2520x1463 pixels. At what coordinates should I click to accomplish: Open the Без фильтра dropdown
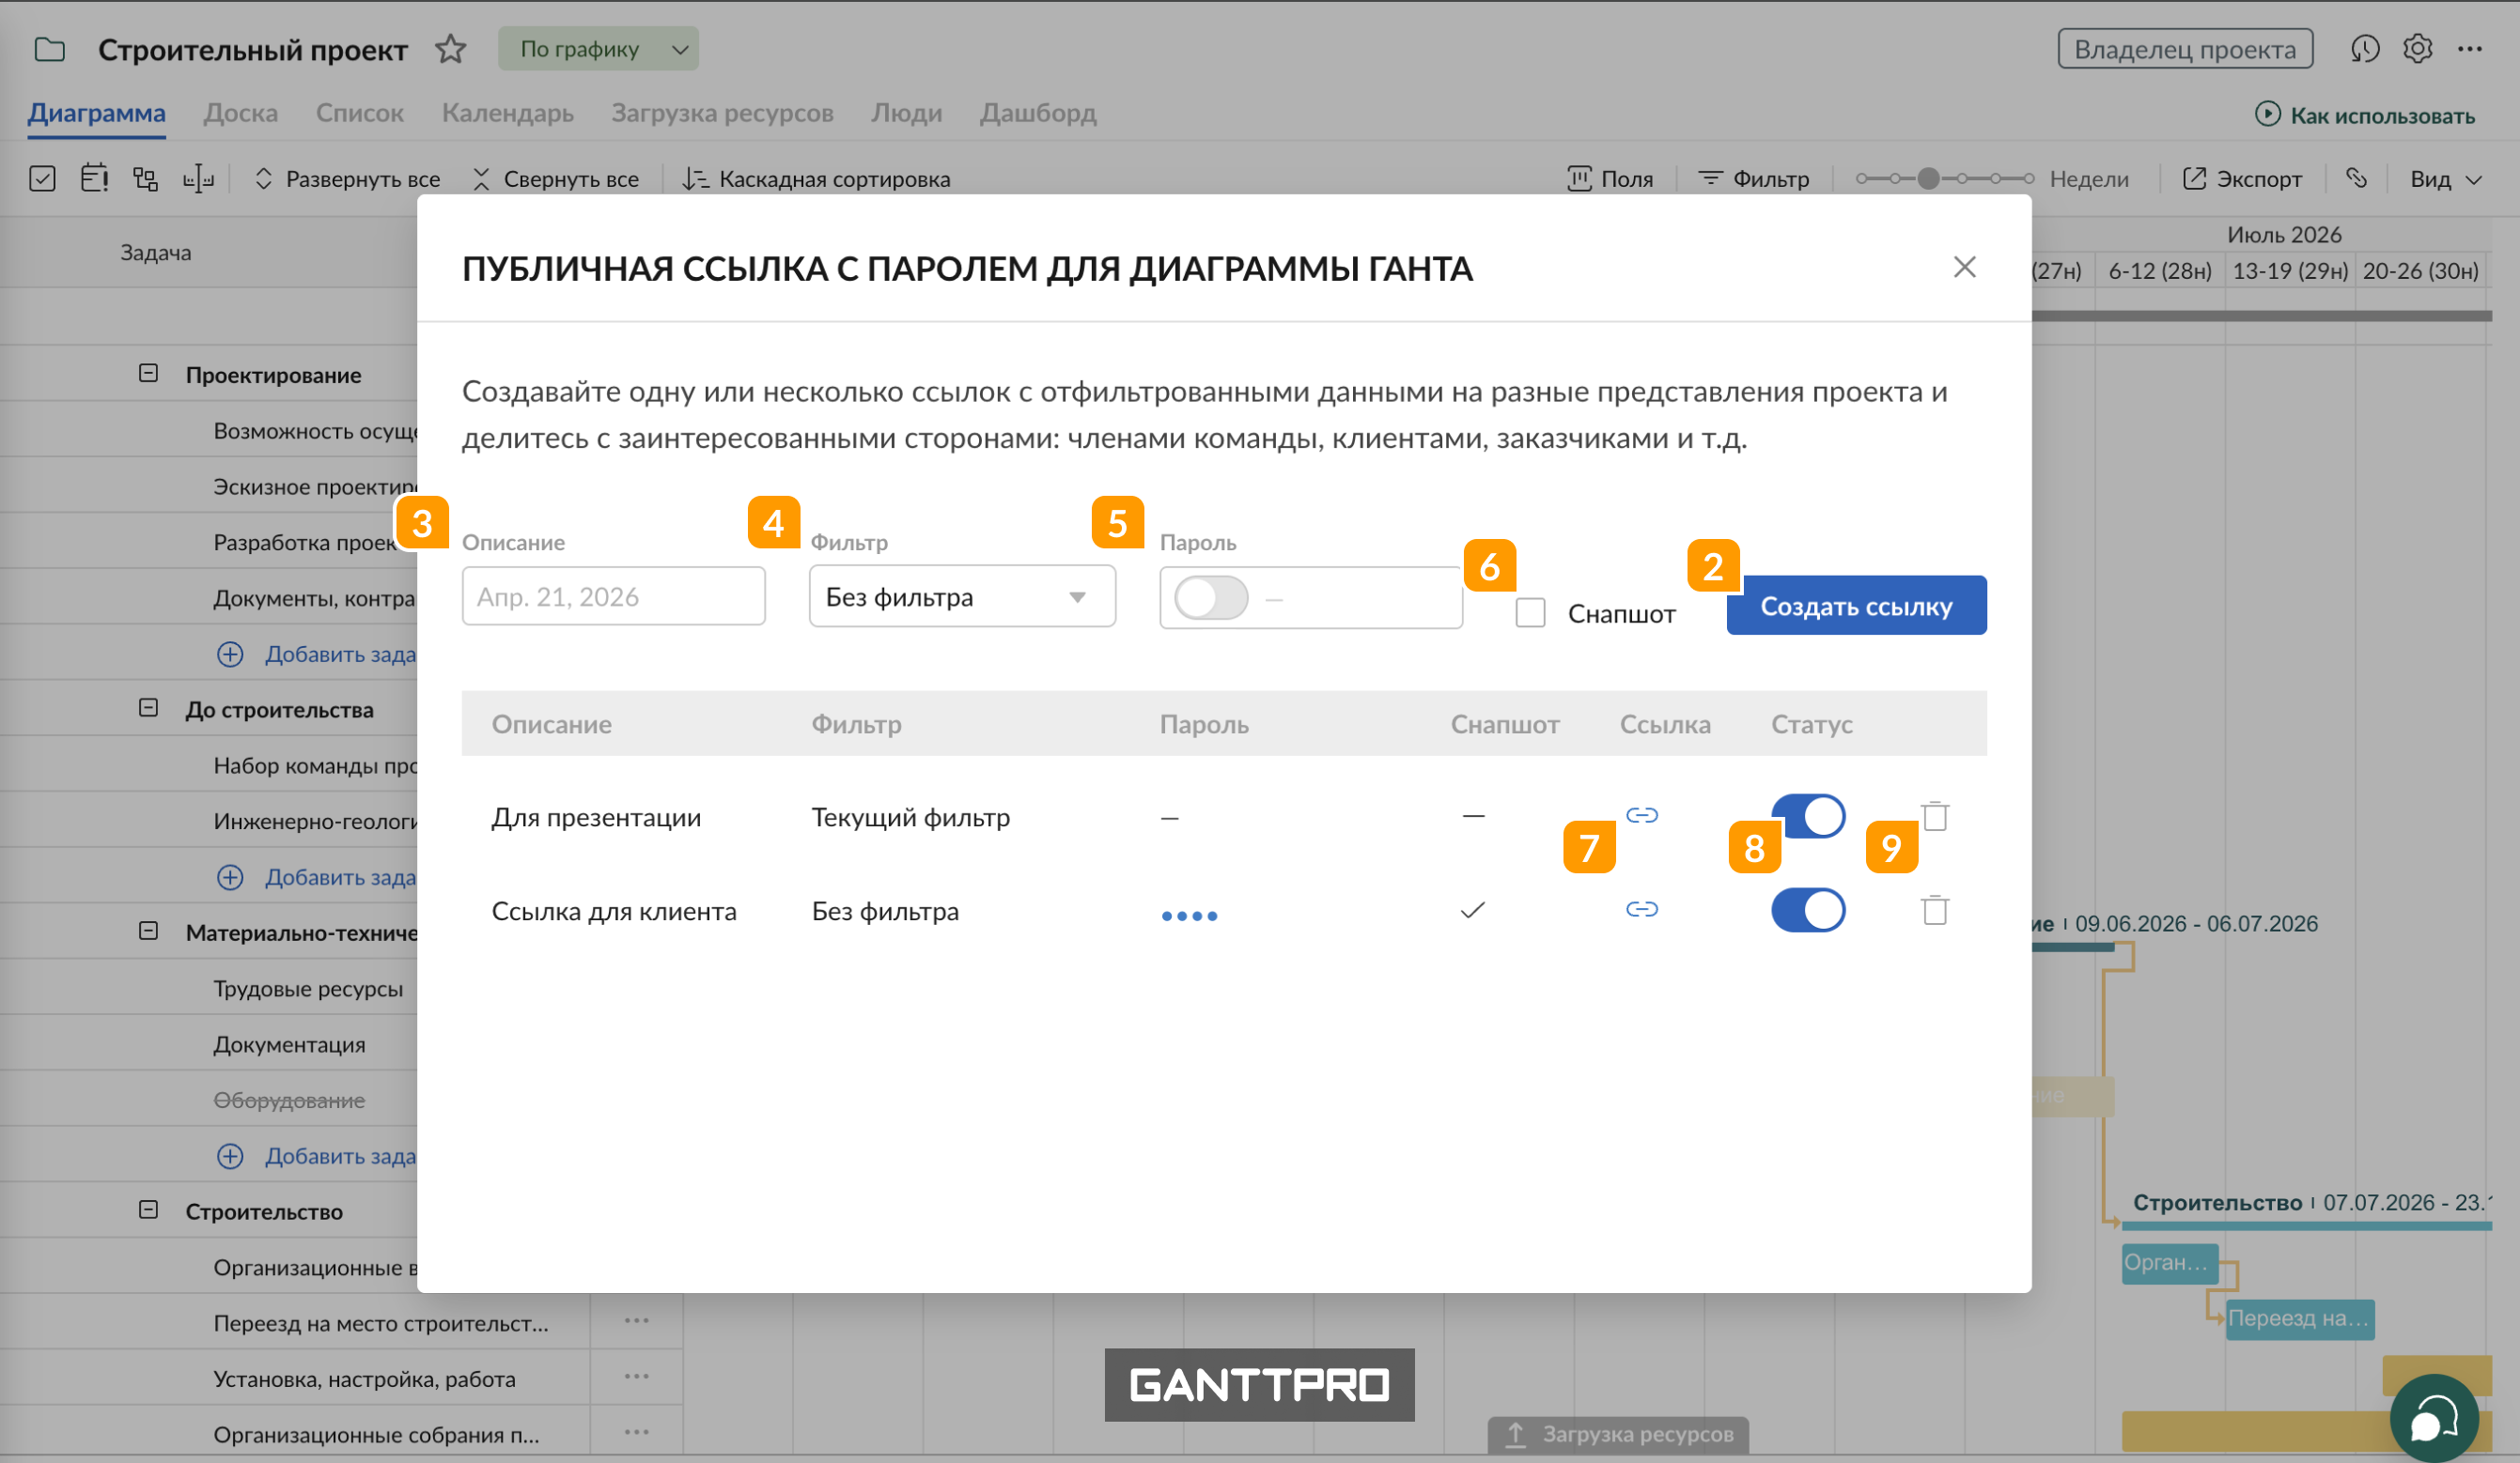(960, 595)
